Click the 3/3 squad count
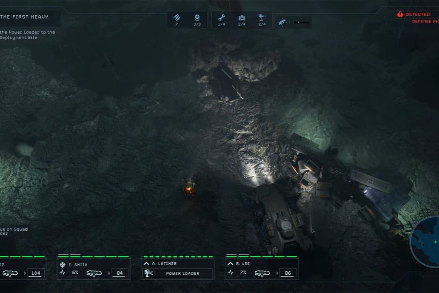 [x=197, y=24]
